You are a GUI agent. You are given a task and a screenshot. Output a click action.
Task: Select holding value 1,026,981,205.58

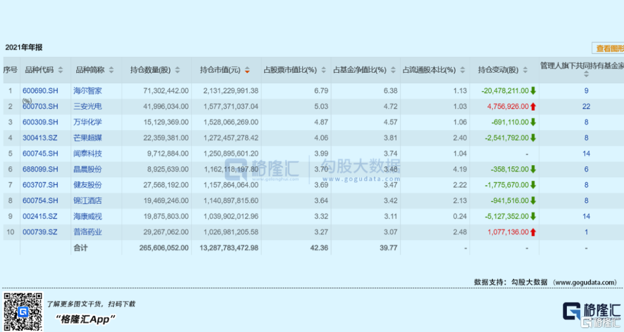point(231,232)
